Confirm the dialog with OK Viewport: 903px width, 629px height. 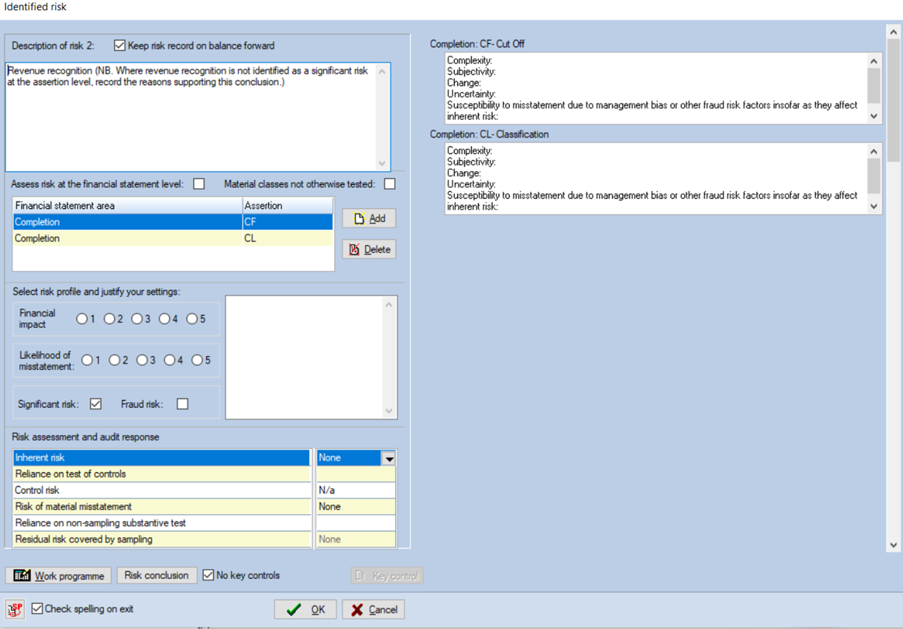point(305,609)
